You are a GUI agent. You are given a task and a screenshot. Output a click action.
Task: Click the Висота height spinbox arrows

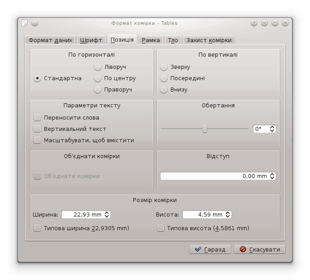228,215
